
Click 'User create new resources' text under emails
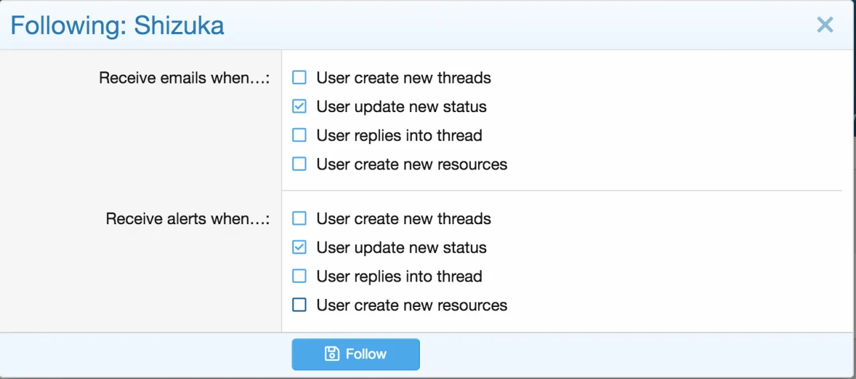[x=411, y=164]
